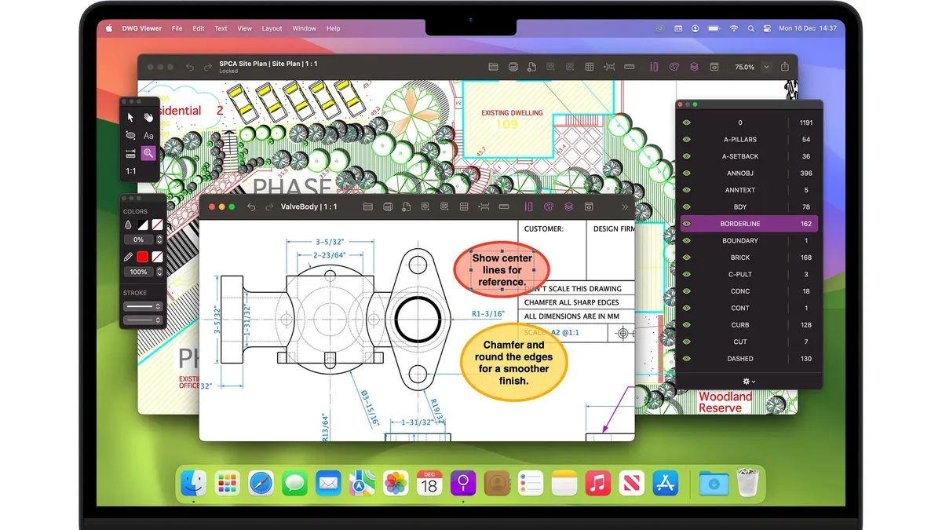Select the CURB layer row
The height and width of the screenshot is (530, 942).
coord(749,325)
